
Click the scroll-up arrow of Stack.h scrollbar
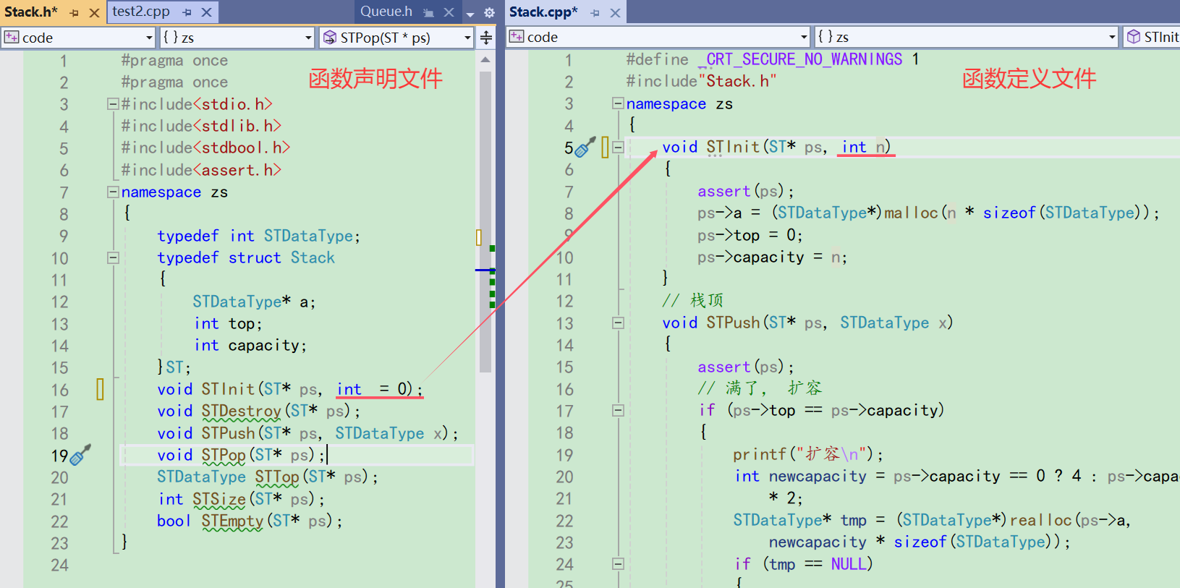(x=485, y=60)
